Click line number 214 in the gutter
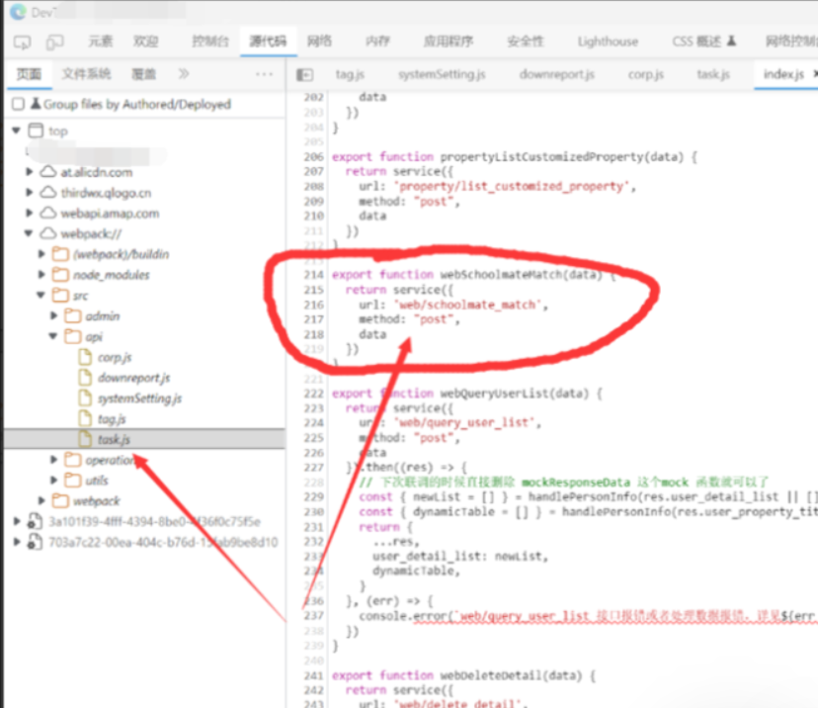 [x=314, y=274]
